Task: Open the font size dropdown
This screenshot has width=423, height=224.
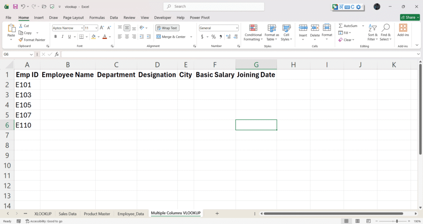Action: point(96,28)
